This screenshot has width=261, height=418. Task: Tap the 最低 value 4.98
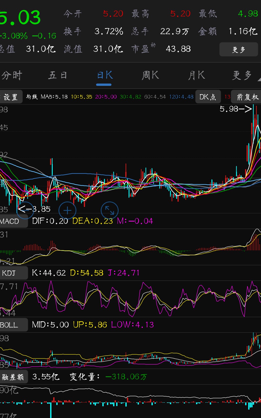click(x=248, y=14)
